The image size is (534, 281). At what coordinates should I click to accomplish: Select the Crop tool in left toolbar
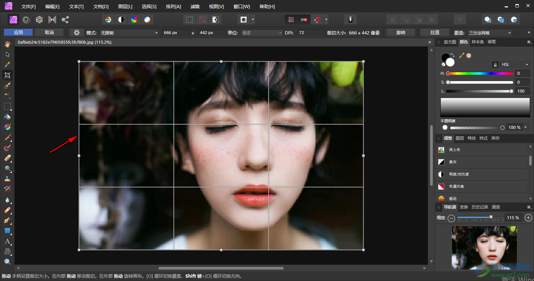(7, 75)
